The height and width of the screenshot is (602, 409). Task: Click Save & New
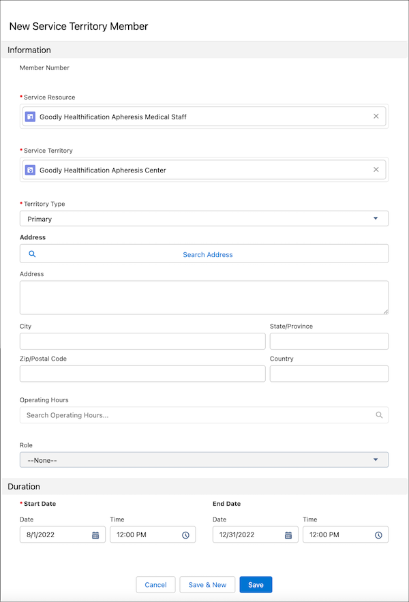[207, 584]
